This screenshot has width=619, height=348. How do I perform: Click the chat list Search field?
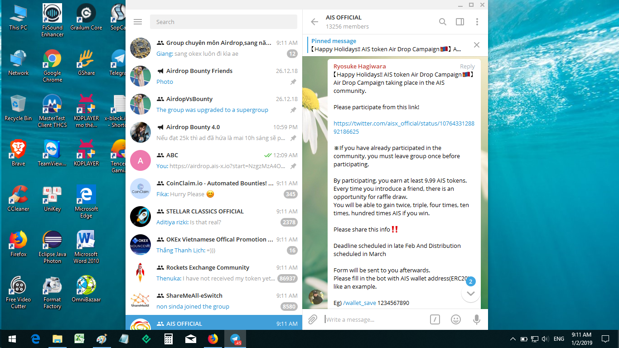pyautogui.click(x=223, y=22)
